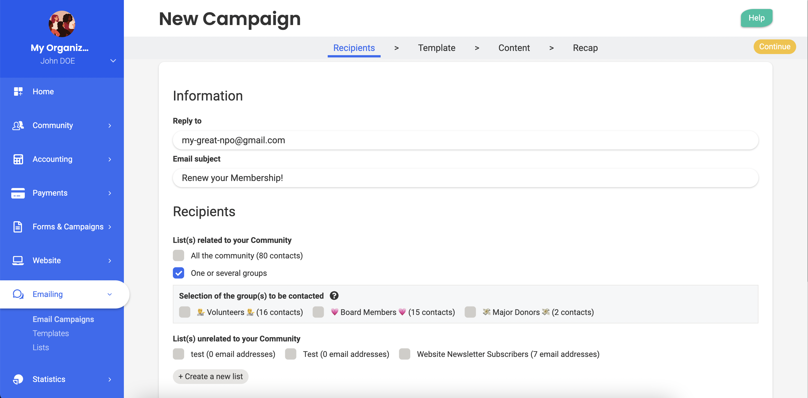This screenshot has width=808, height=398.
Task: Select the Board Members group checkbox
Action: 318,312
